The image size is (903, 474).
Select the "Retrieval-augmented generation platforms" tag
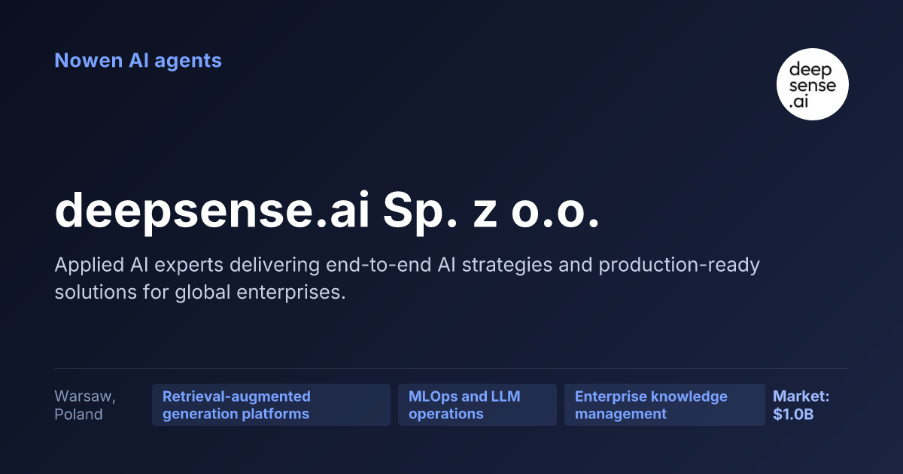(271, 405)
